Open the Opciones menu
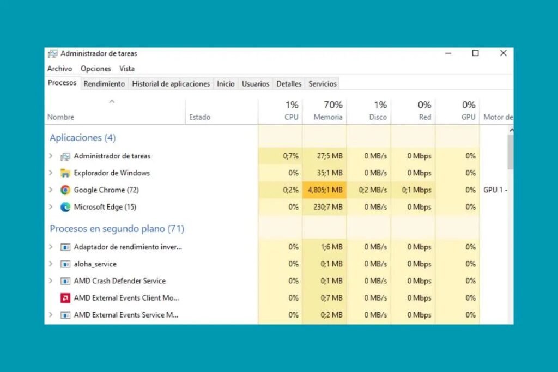Viewport: 558px width, 372px height. coord(96,69)
